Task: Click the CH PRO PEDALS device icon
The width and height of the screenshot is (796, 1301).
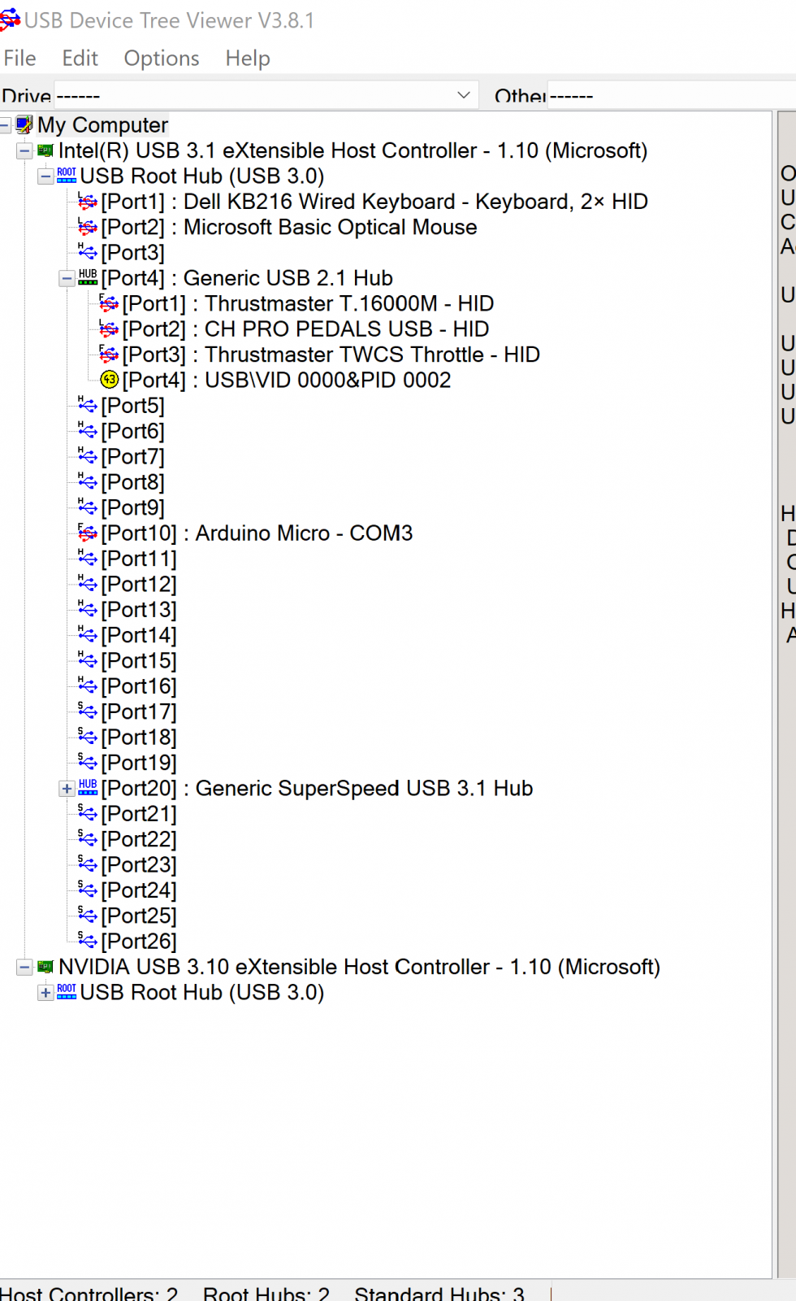Action: pos(109,329)
